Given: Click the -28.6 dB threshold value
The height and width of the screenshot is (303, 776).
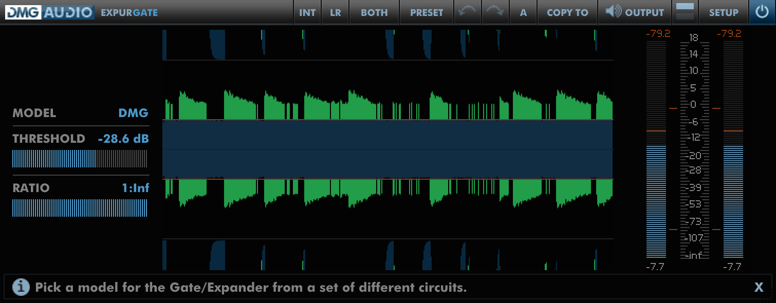Looking at the screenshot, I should coord(123,139).
